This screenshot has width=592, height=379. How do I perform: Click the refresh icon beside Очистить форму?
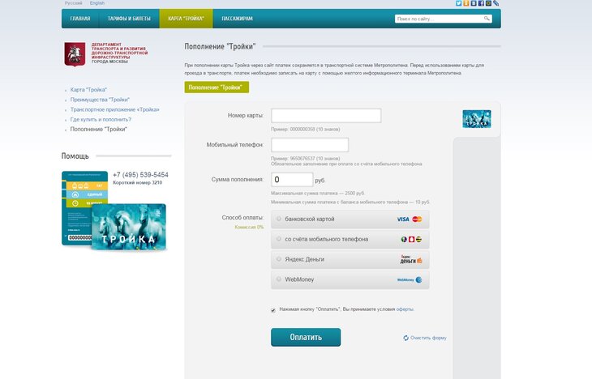click(405, 338)
